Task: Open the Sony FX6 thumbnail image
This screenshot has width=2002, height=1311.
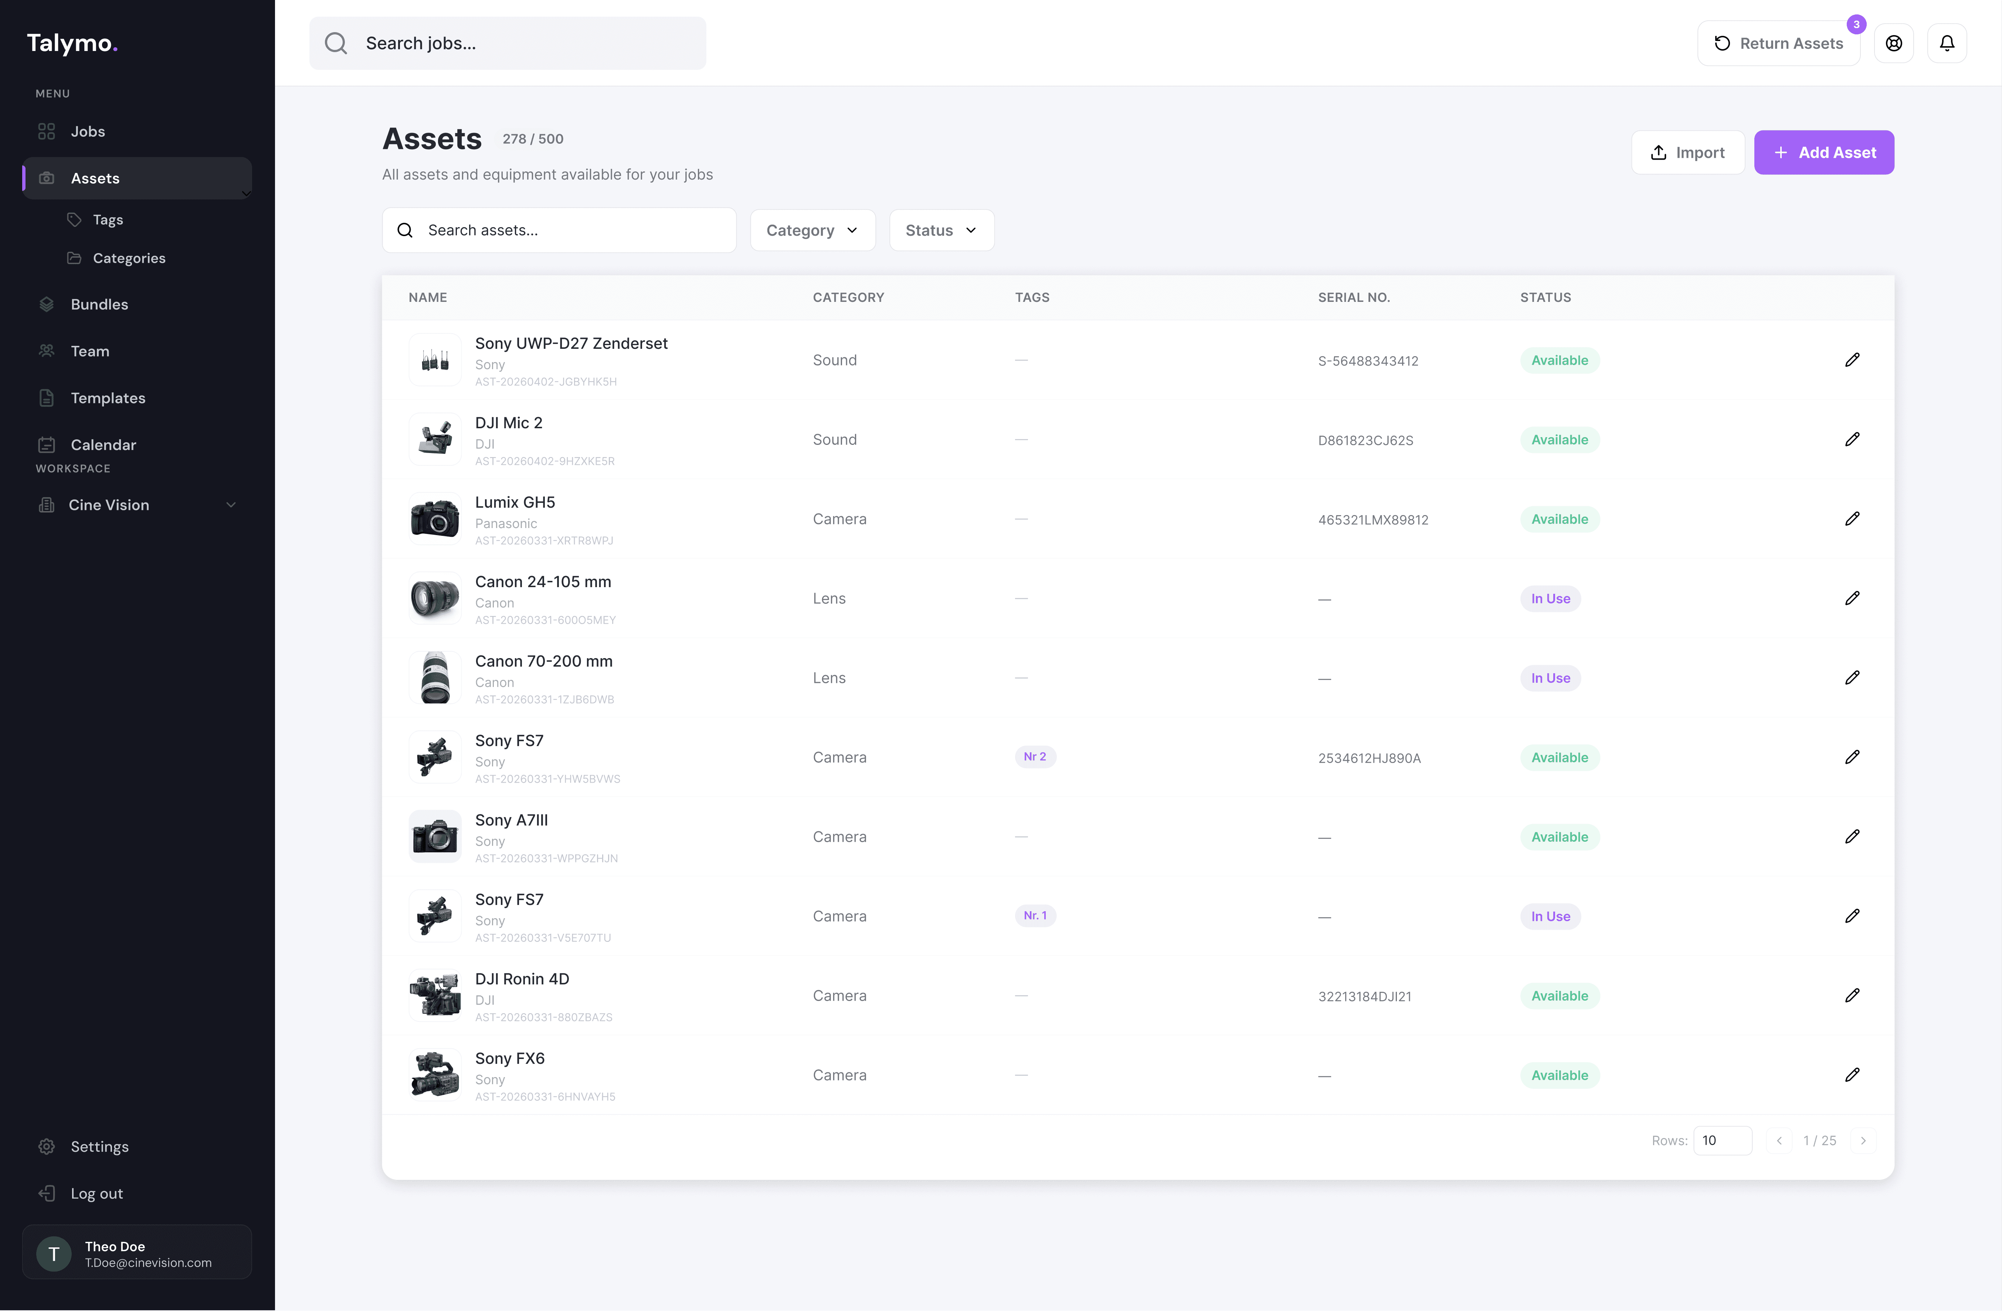Action: click(435, 1075)
